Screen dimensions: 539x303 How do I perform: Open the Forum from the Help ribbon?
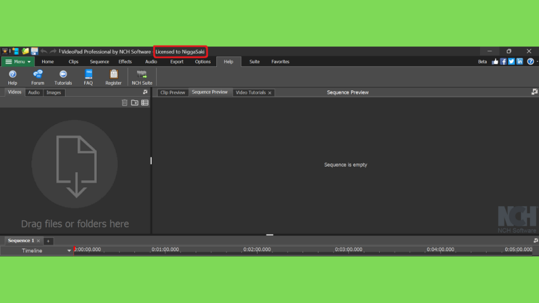[x=38, y=77]
